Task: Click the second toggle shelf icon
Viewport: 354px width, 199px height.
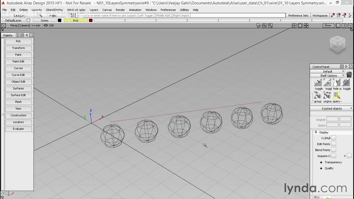Action: click(x=327, y=83)
